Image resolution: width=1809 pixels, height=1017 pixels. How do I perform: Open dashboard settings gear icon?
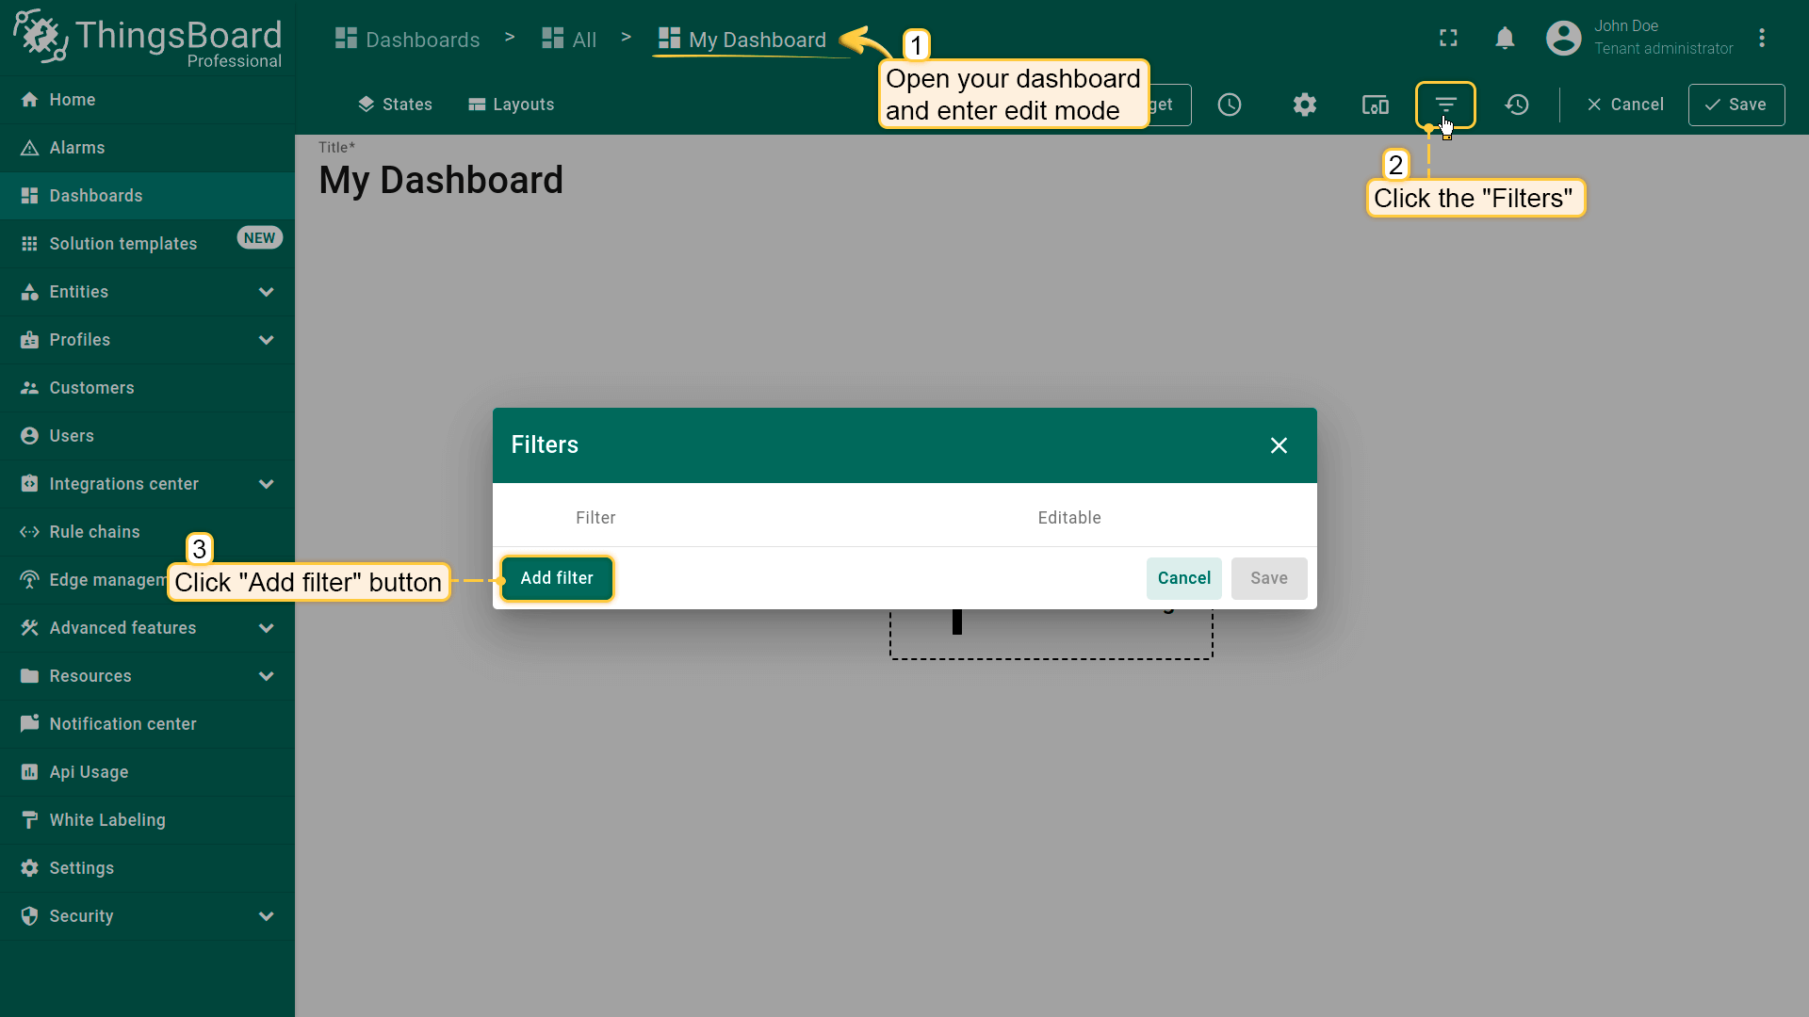(1304, 105)
